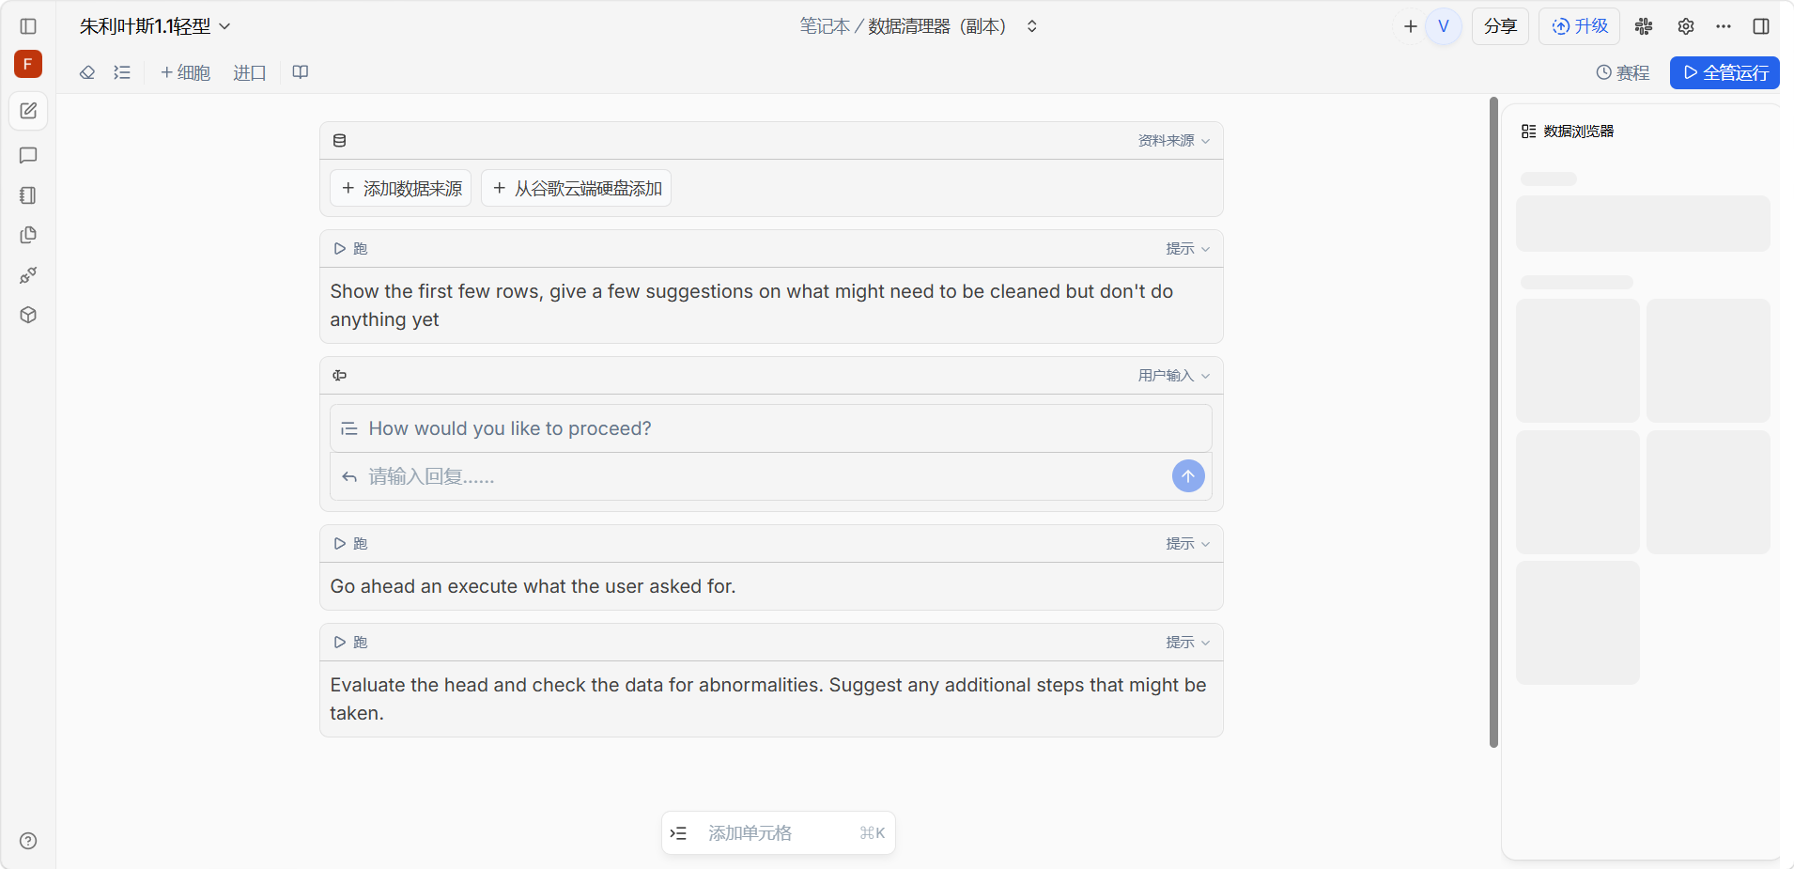The image size is (1794, 869).
Task: Open the 朱利叶斯1.1轻型 model dropdown
Action: click(x=155, y=26)
